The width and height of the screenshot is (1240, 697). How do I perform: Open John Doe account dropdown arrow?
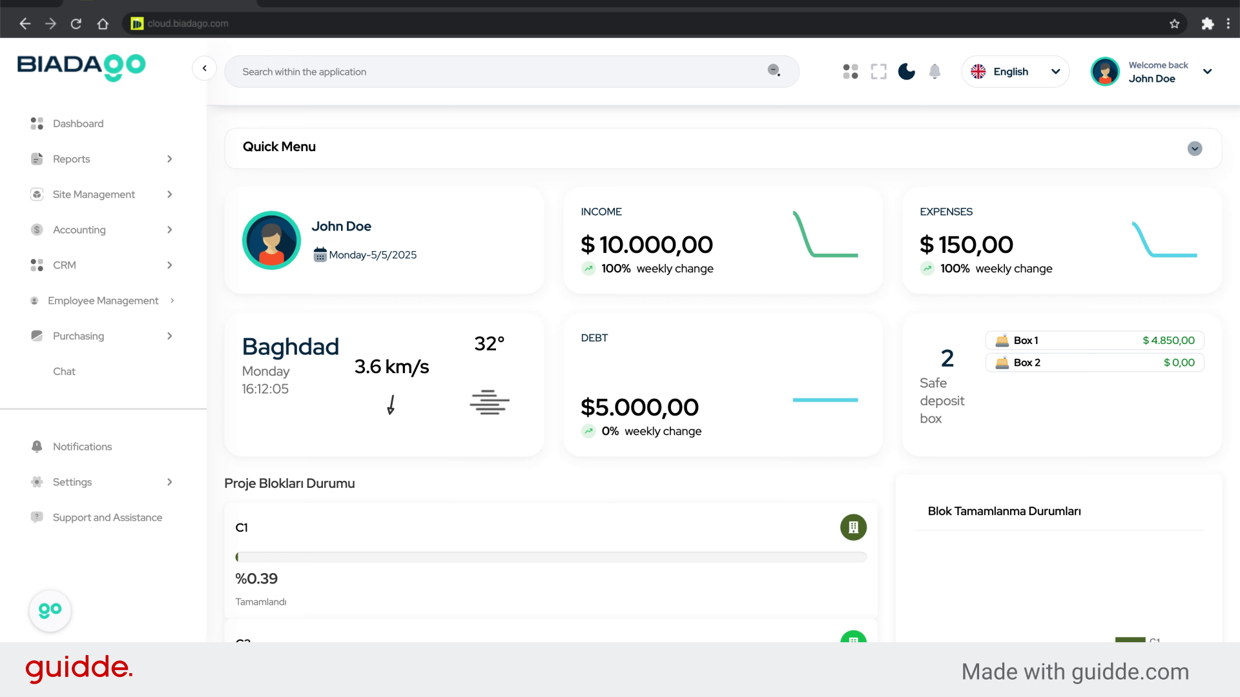(x=1207, y=72)
